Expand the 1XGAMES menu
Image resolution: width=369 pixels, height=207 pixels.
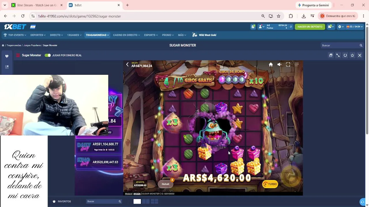coord(74,35)
